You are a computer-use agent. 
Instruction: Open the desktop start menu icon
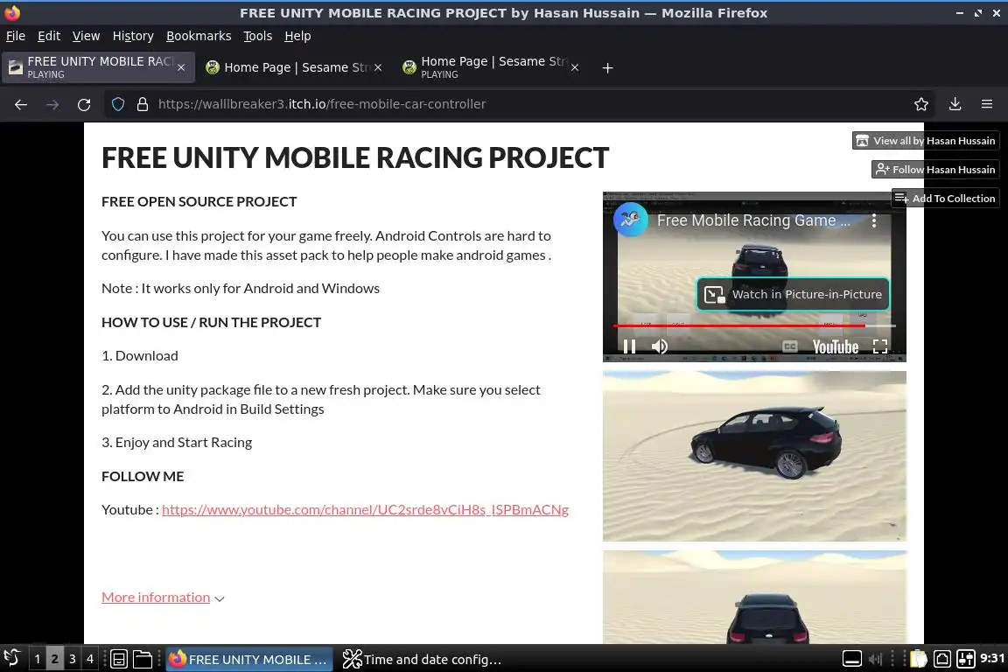point(12,659)
